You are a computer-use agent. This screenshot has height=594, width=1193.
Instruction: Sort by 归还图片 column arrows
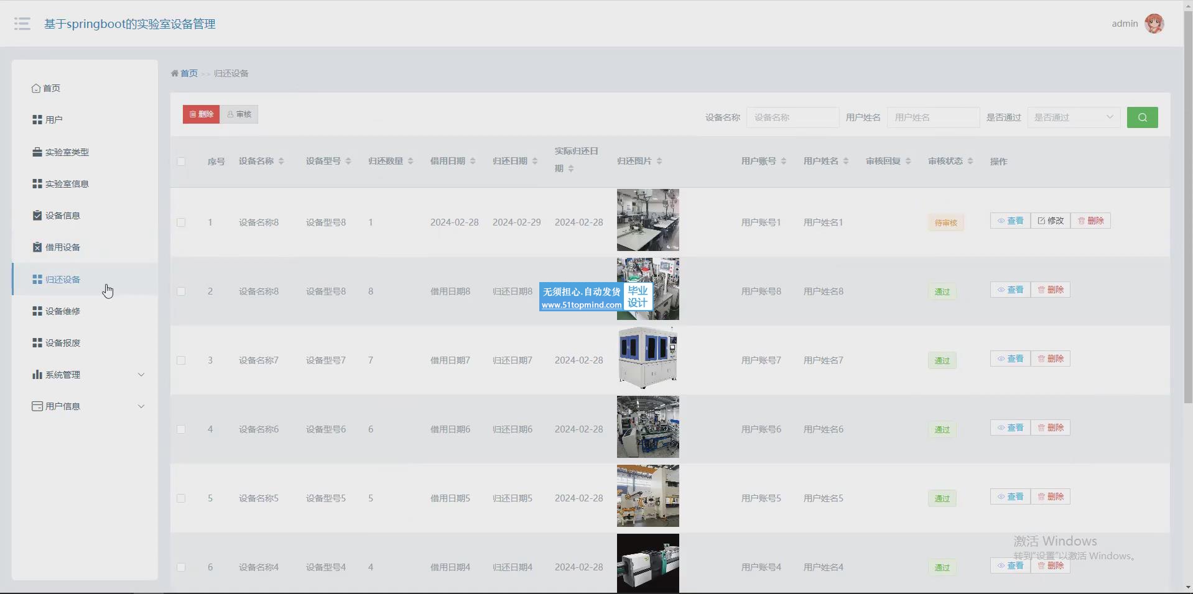[x=659, y=162]
